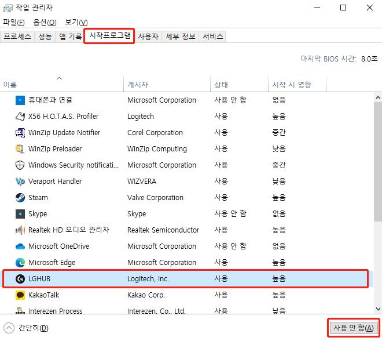Sort by the 게시자 column header
Viewport: 382px width, 341px height.
[167, 85]
